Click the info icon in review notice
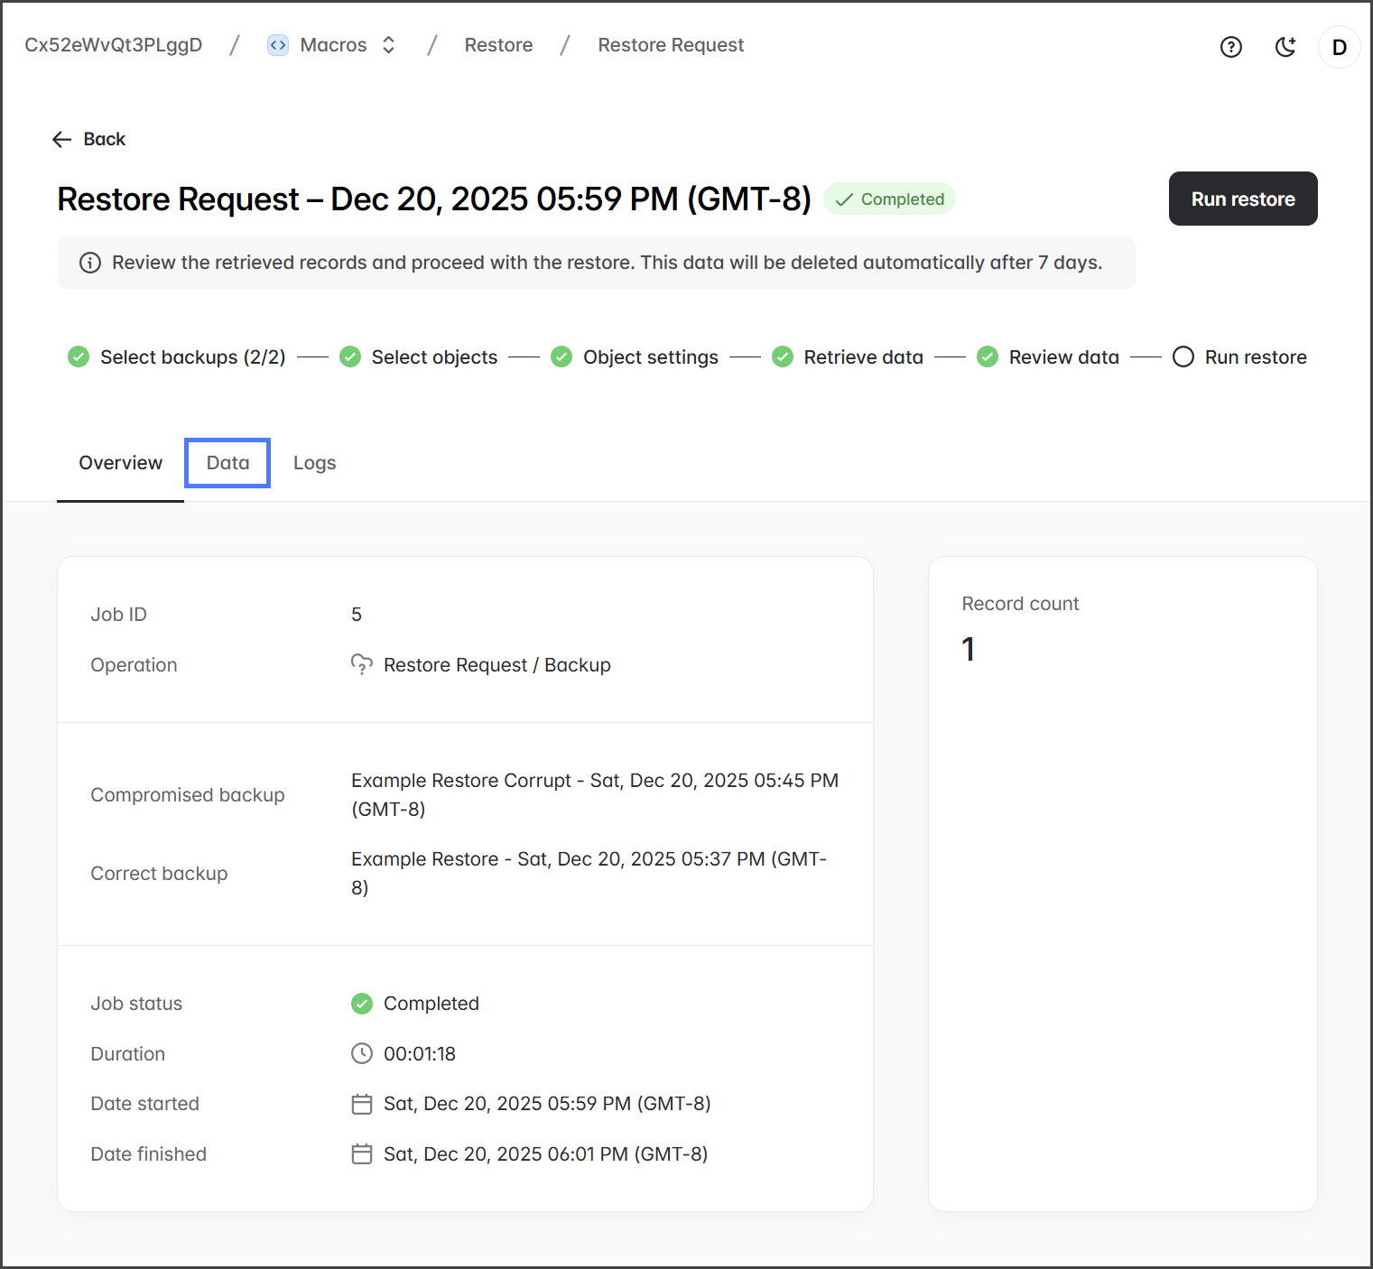 [90, 263]
